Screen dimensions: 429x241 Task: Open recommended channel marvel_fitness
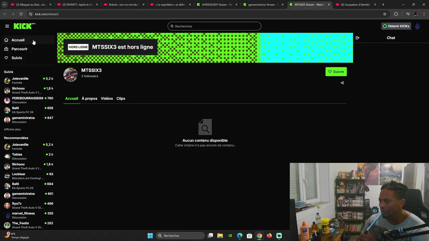(x=28, y=215)
